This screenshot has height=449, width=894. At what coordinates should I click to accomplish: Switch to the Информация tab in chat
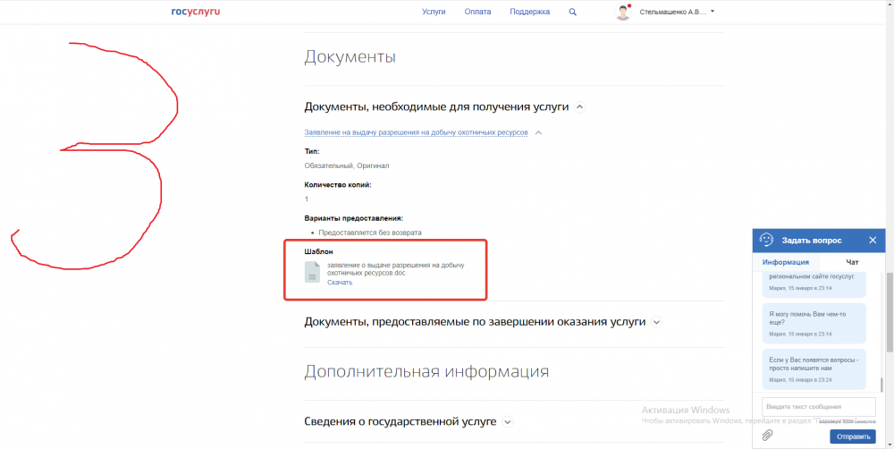785,262
